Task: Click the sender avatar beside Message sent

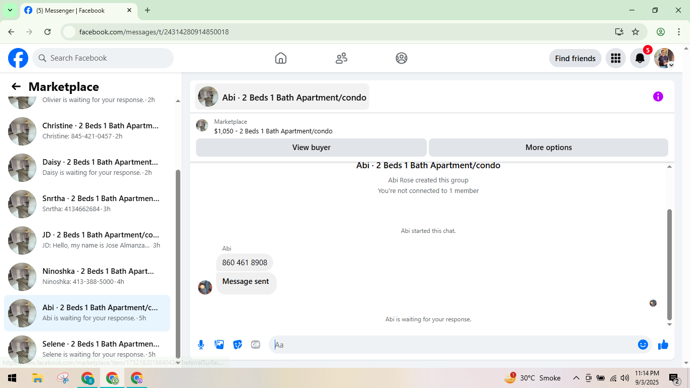Action: tap(205, 287)
